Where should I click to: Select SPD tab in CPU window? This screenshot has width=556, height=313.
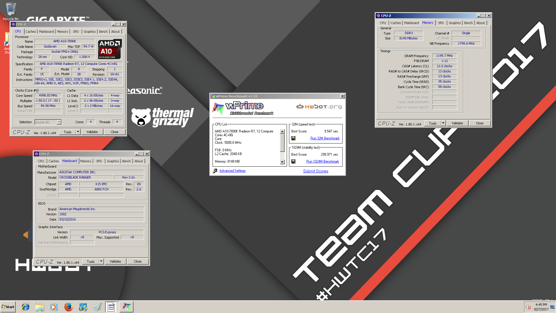(x=76, y=32)
